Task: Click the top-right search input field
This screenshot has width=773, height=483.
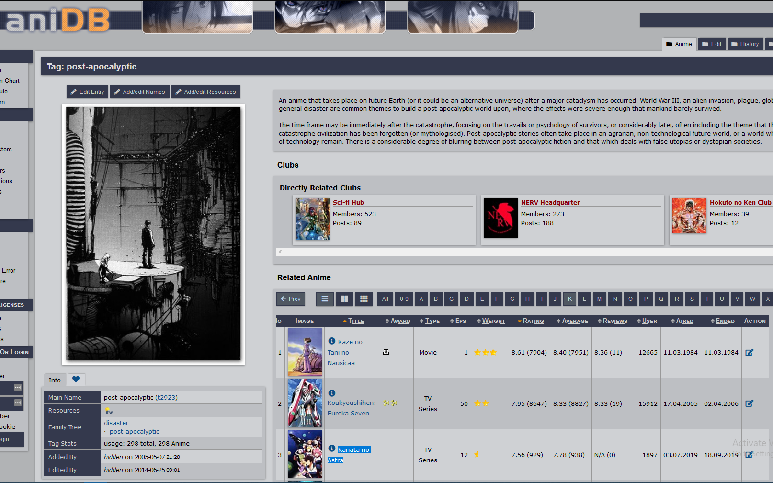Action: 706,20
